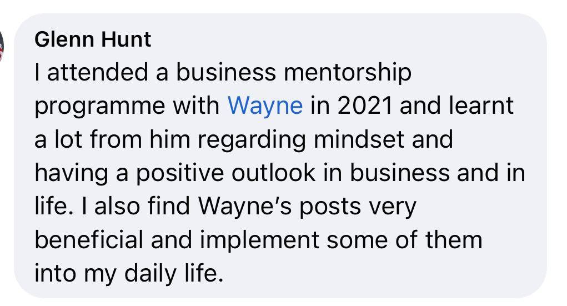
Task: Click the word "having" in the comment
Action: click(71, 174)
